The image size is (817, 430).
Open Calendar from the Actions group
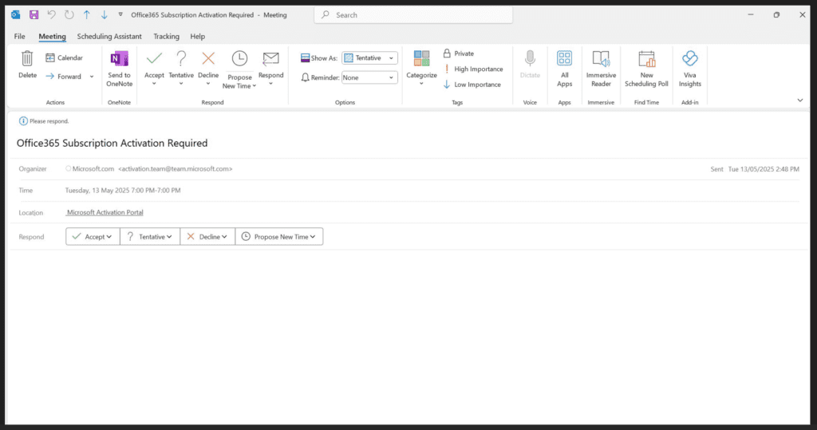[x=64, y=58]
